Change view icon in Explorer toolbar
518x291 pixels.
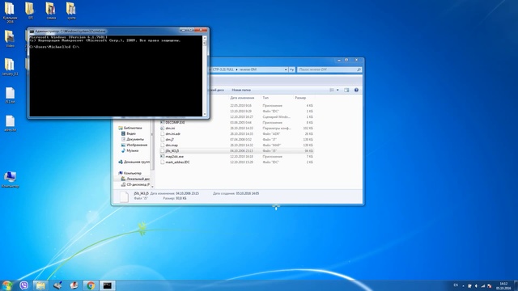tap(332, 90)
